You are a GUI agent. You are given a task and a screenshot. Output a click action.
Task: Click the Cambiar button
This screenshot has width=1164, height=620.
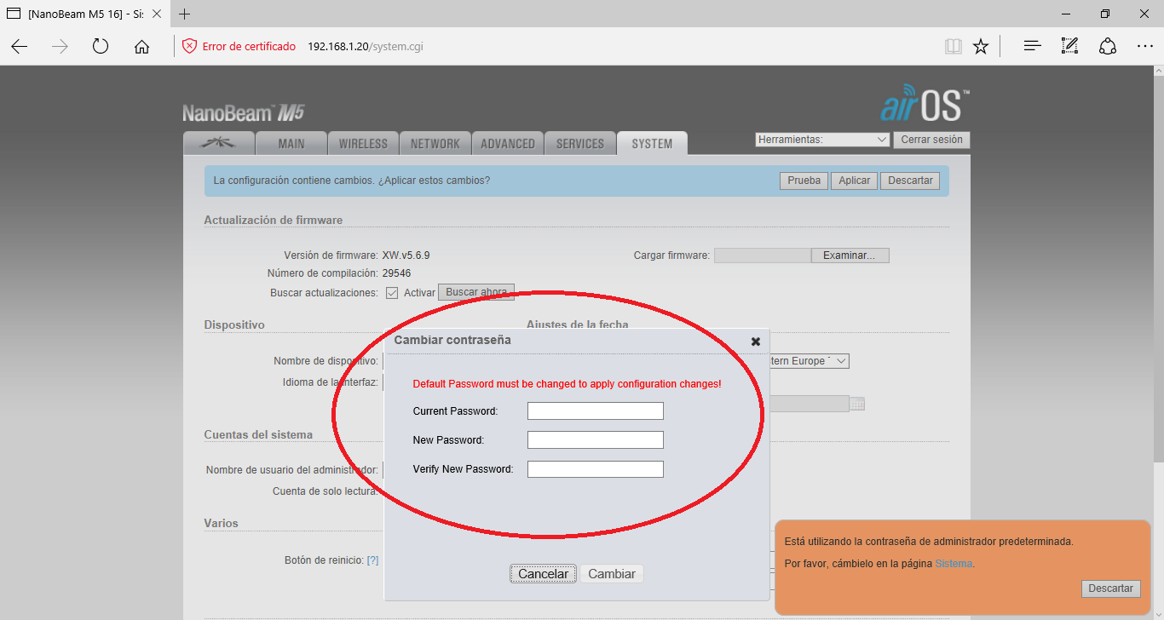coord(612,574)
